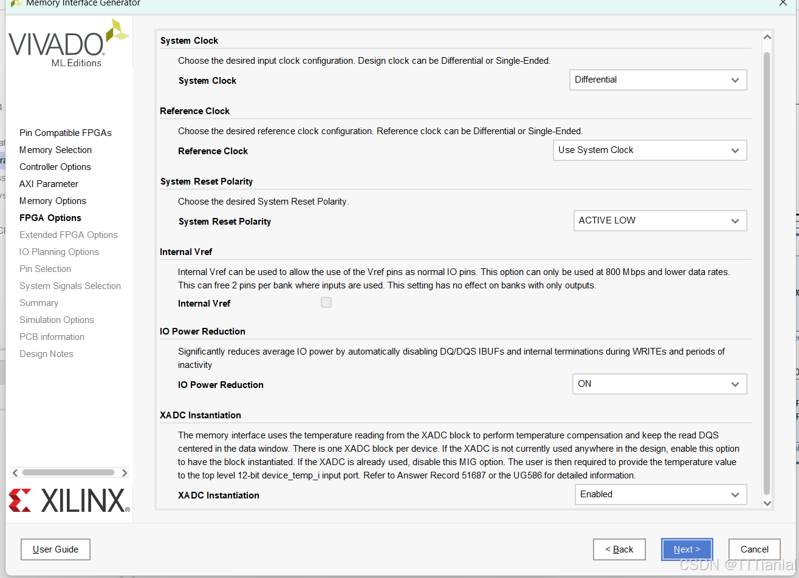Click the Vivado ML Editions logo
799x578 pixels.
coord(69,44)
